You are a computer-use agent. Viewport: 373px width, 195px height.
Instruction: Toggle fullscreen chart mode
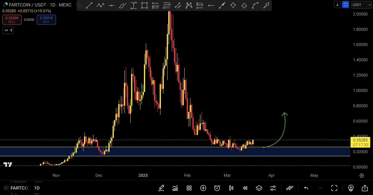[x=334, y=188]
